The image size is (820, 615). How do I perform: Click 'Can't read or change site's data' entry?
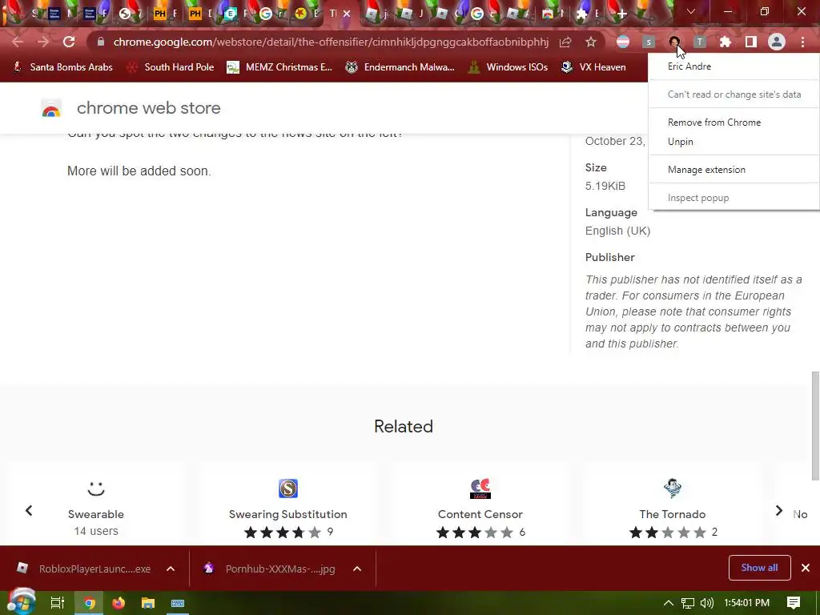pyautogui.click(x=734, y=94)
